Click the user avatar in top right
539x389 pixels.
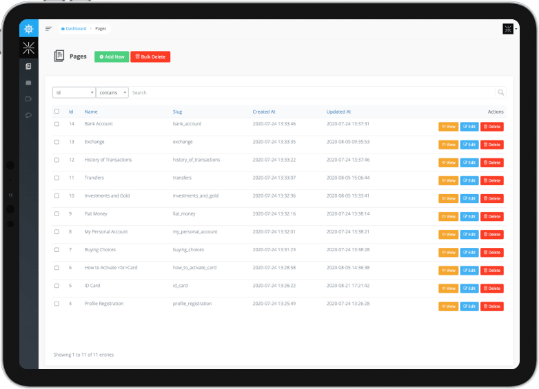pos(508,29)
